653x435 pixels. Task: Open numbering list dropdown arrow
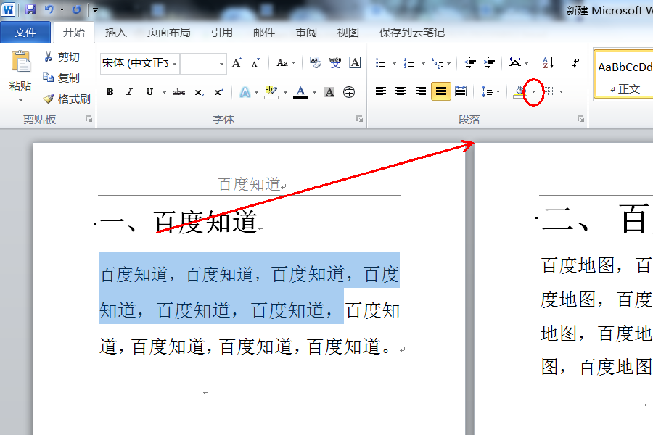click(x=423, y=63)
